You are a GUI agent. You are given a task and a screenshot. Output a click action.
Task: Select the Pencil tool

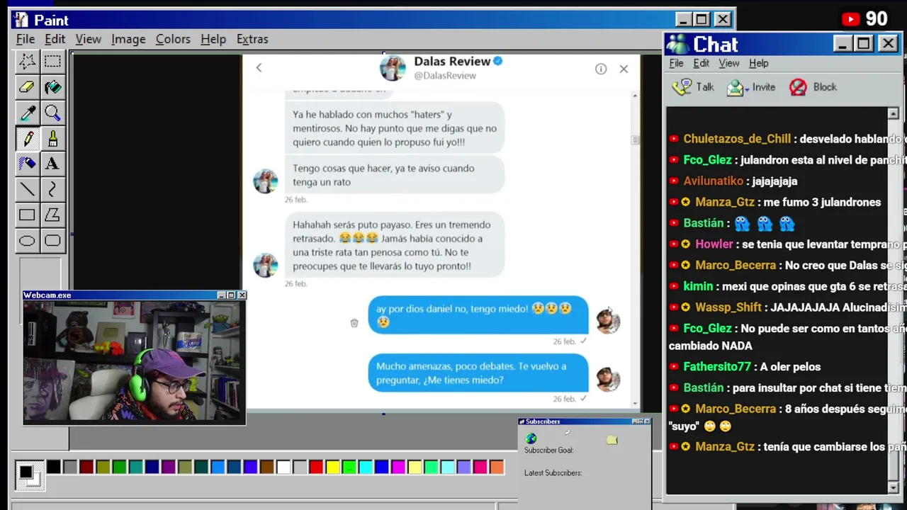tap(27, 138)
